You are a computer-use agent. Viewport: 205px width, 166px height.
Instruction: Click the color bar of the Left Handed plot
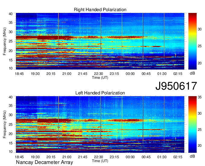tap(192, 124)
